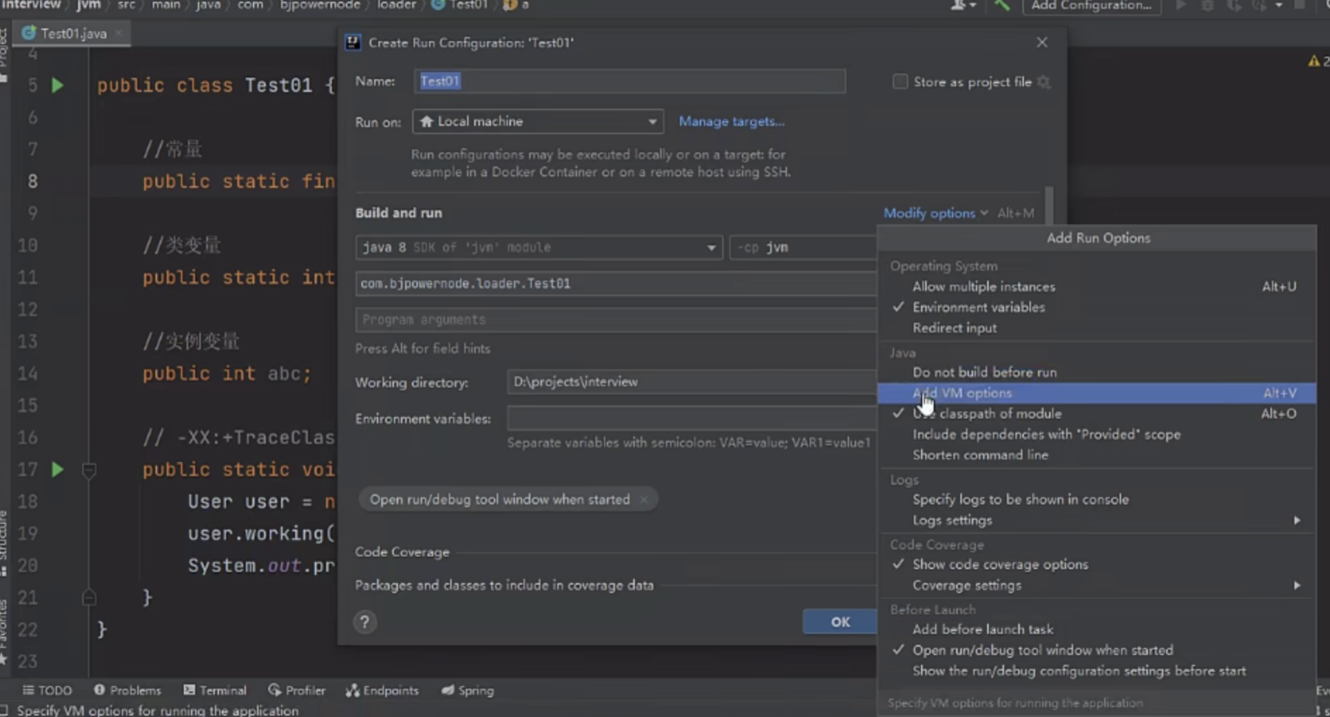This screenshot has width=1330, height=717.
Task: Select Show run/debug configuration settings before start
Action: click(x=1097, y=671)
